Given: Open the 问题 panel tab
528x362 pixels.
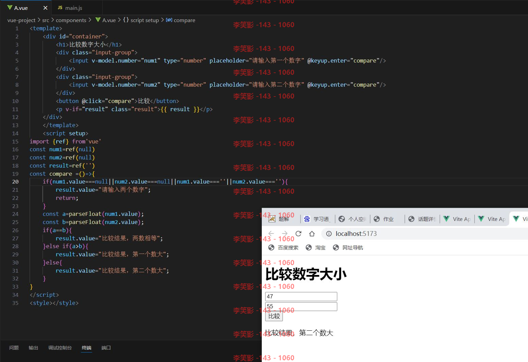Looking at the screenshot, I should [x=14, y=348].
